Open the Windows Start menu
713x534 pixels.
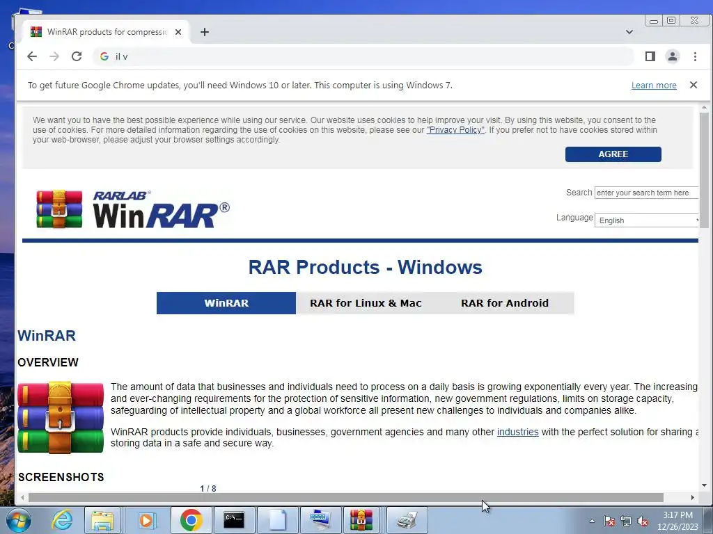19,520
